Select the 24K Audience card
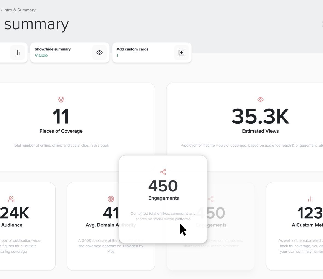This screenshot has width=323, height=279. click(x=28, y=226)
